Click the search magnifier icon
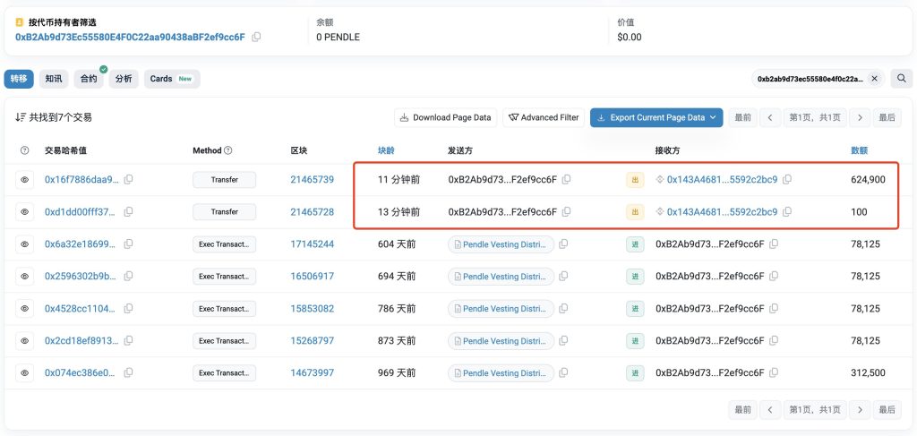Image resolution: width=917 pixels, height=436 pixels. (x=900, y=79)
